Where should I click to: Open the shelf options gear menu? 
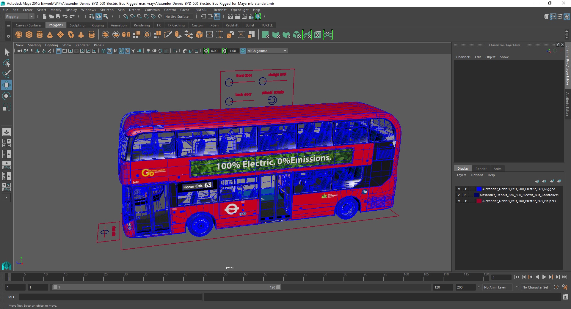(x=8, y=36)
